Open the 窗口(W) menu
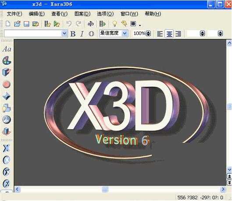232x201 pixels. [129, 14]
